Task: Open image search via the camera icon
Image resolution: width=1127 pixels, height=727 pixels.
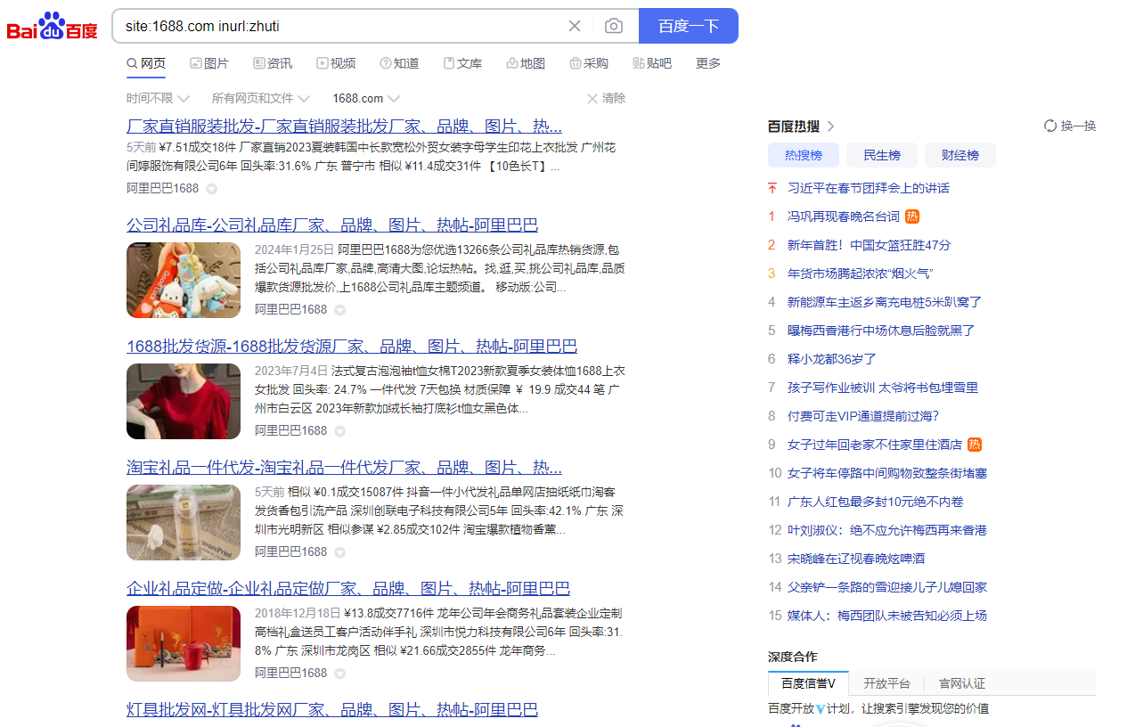Action: click(x=614, y=26)
